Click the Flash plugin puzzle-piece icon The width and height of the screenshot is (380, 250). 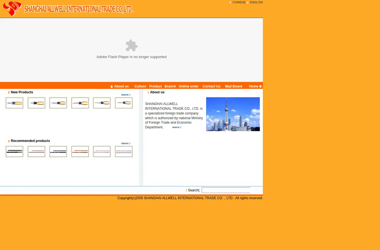point(132,45)
